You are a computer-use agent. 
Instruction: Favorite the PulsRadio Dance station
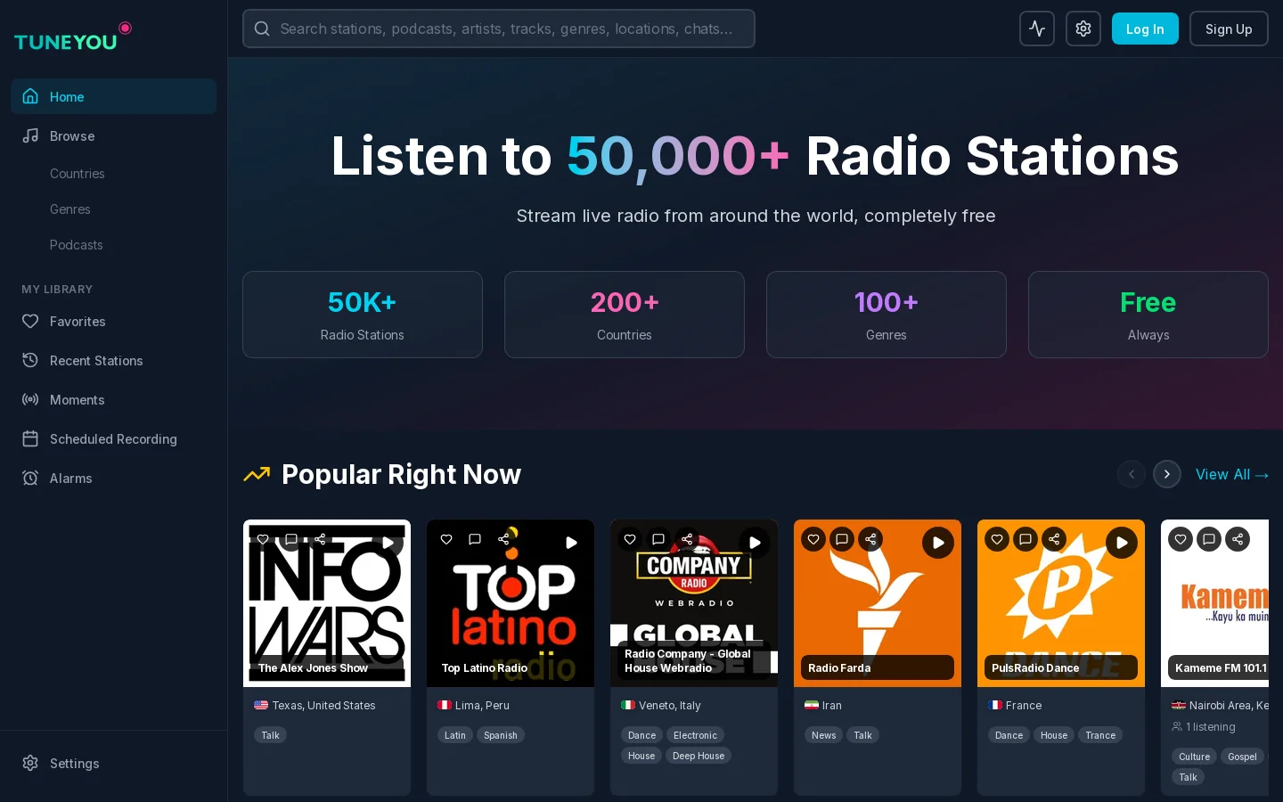(x=997, y=539)
